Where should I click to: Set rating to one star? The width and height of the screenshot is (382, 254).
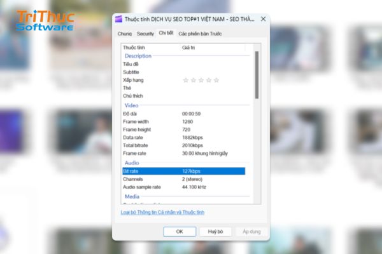pyautogui.click(x=186, y=80)
